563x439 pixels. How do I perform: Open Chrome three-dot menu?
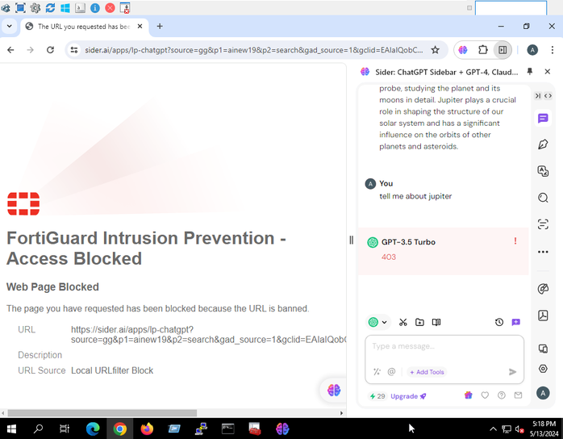tap(553, 50)
